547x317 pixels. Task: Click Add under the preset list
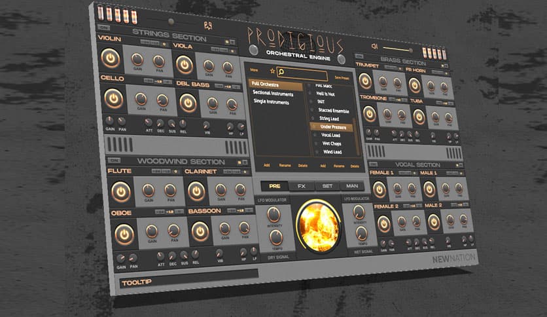pos(323,166)
